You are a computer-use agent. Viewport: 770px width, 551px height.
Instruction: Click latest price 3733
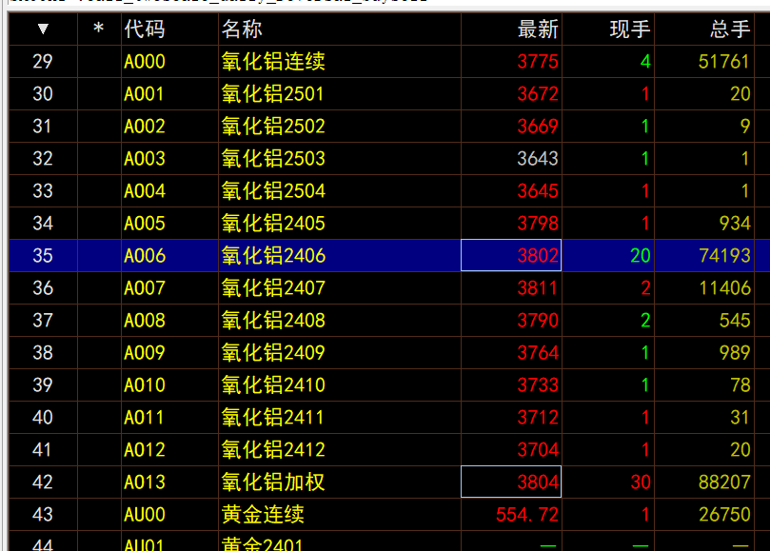tap(538, 385)
